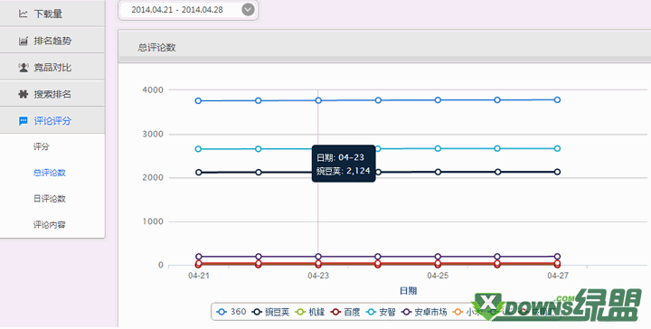Open the 排名趋势 ranking trend section
The width and height of the screenshot is (651, 329).
(52, 41)
